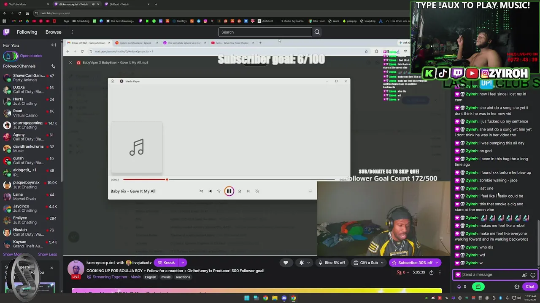Click the green calendar pill button under chat

point(478,287)
